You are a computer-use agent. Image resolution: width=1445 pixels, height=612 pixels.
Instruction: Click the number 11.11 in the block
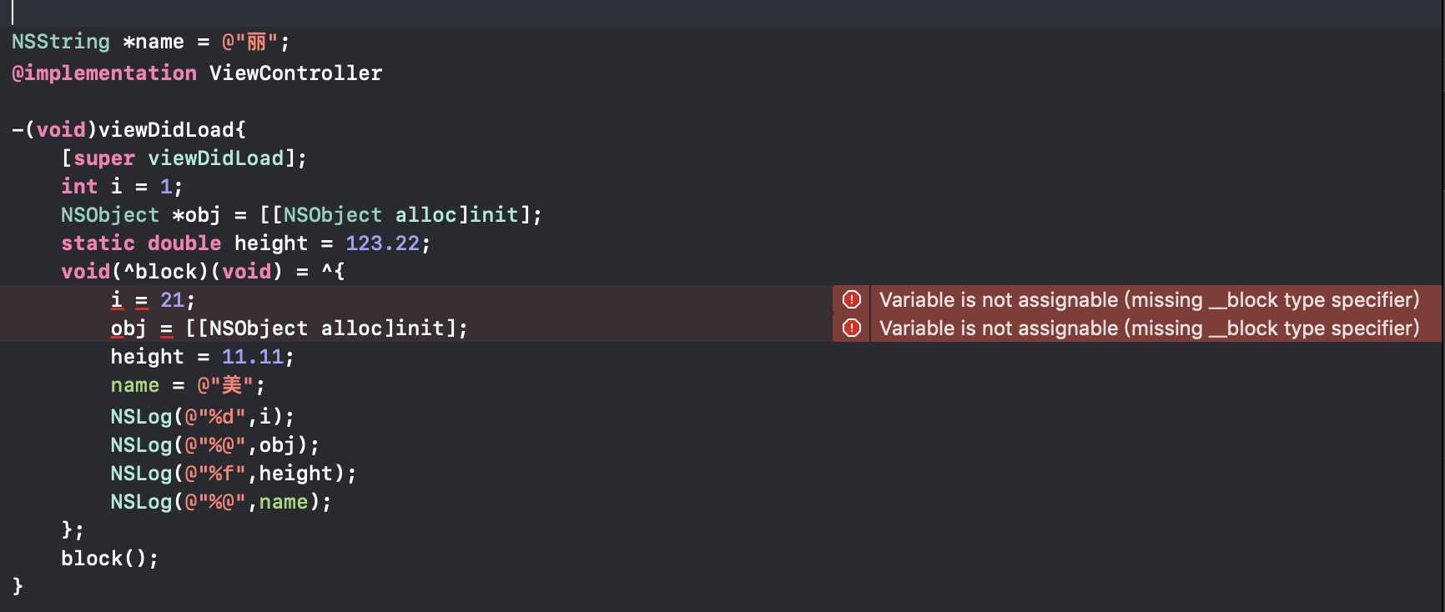[253, 357]
